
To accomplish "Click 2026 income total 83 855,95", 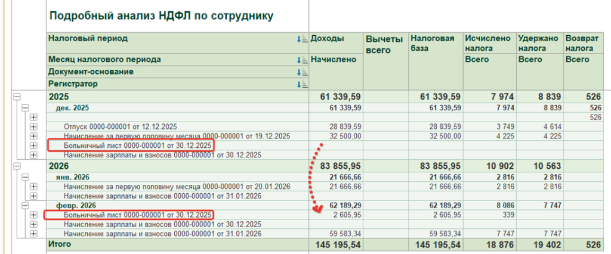I will click(341, 166).
